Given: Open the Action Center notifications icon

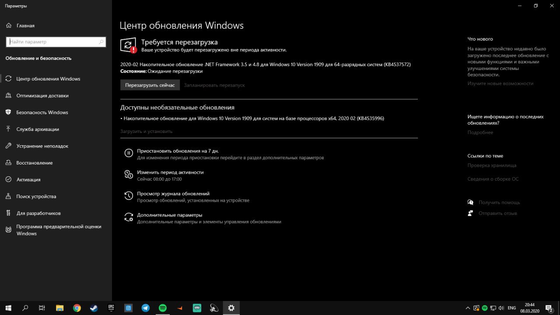Looking at the screenshot, I should [549, 308].
